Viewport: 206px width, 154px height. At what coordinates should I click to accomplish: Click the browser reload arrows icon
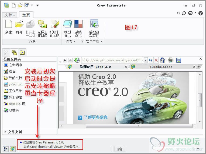[150, 60]
